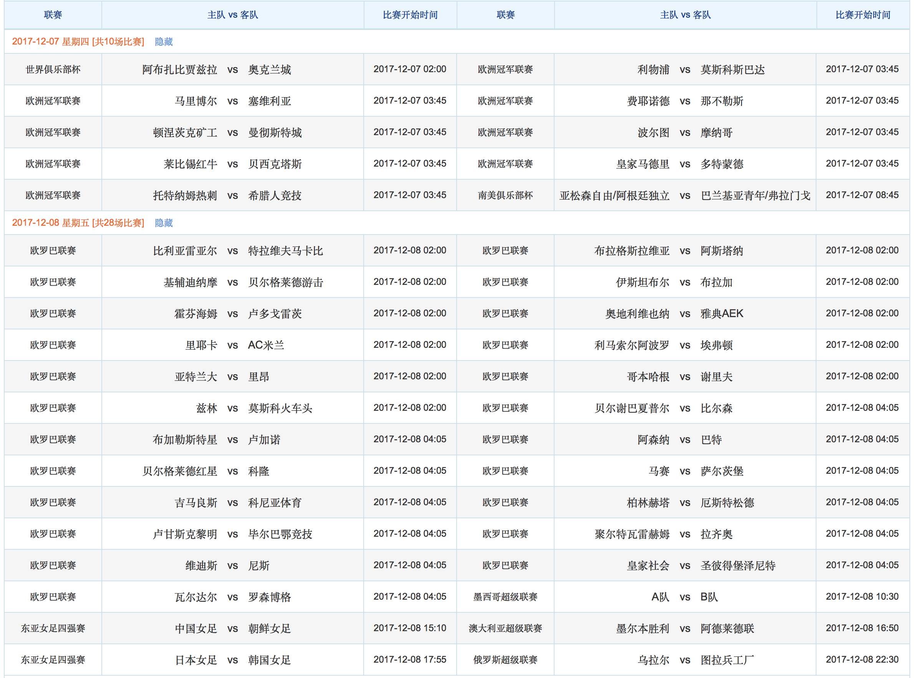Click home team 贝尔谢巴夏普尔
Screen dimensions: 914x678
pos(632,408)
